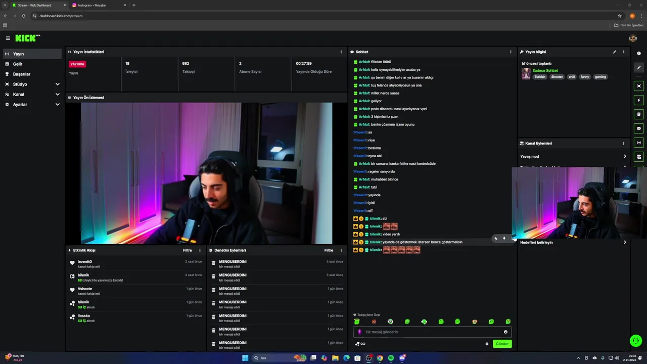Viewport: 647px width, 364px height.
Task: Toggle the lightning activity widget in sidebar
Action: (639, 100)
